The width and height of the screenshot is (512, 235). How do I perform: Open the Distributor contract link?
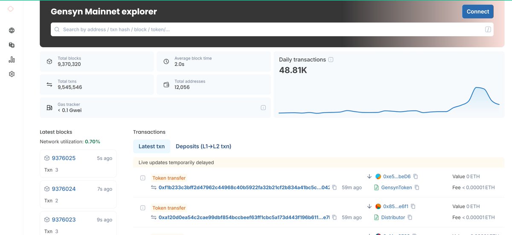pyautogui.click(x=393, y=218)
